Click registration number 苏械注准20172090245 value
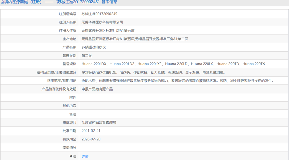 click(x=99, y=14)
